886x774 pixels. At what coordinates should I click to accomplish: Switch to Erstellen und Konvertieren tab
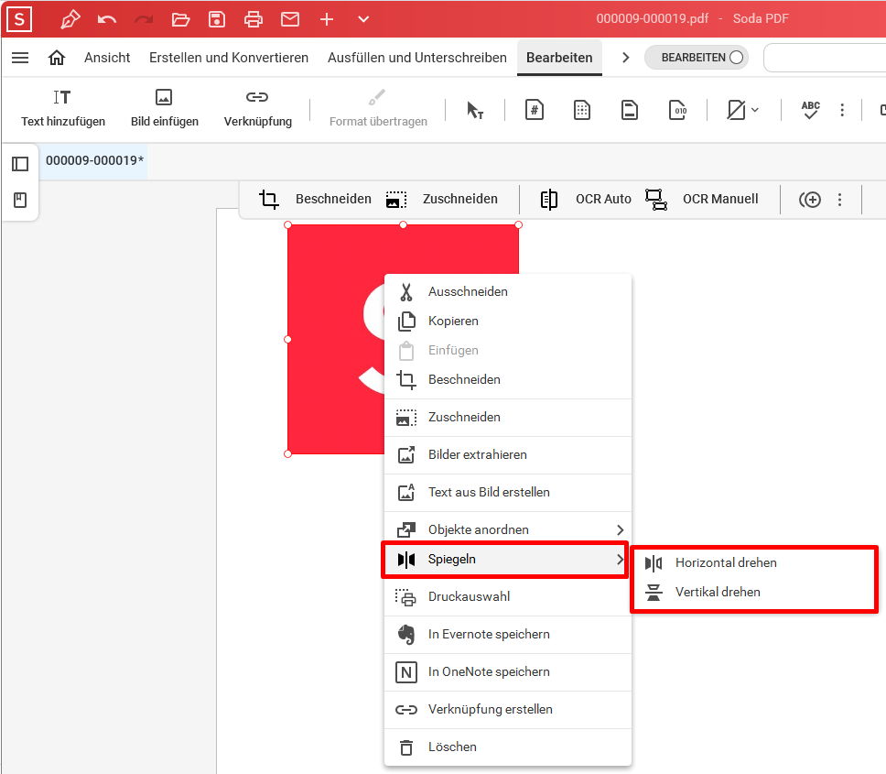[229, 58]
